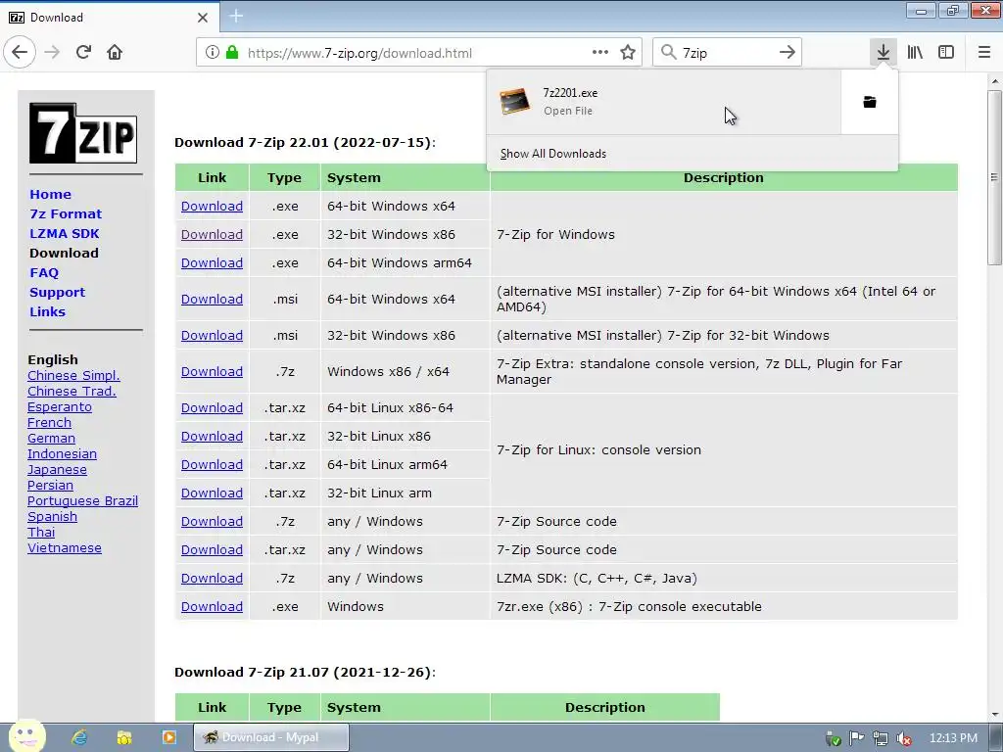
Task: Click the volume muted tray icon
Action: 903,738
